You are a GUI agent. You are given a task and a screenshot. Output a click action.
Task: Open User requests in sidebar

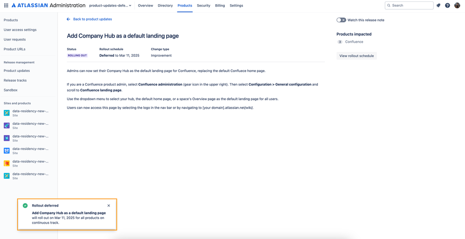[14, 39]
